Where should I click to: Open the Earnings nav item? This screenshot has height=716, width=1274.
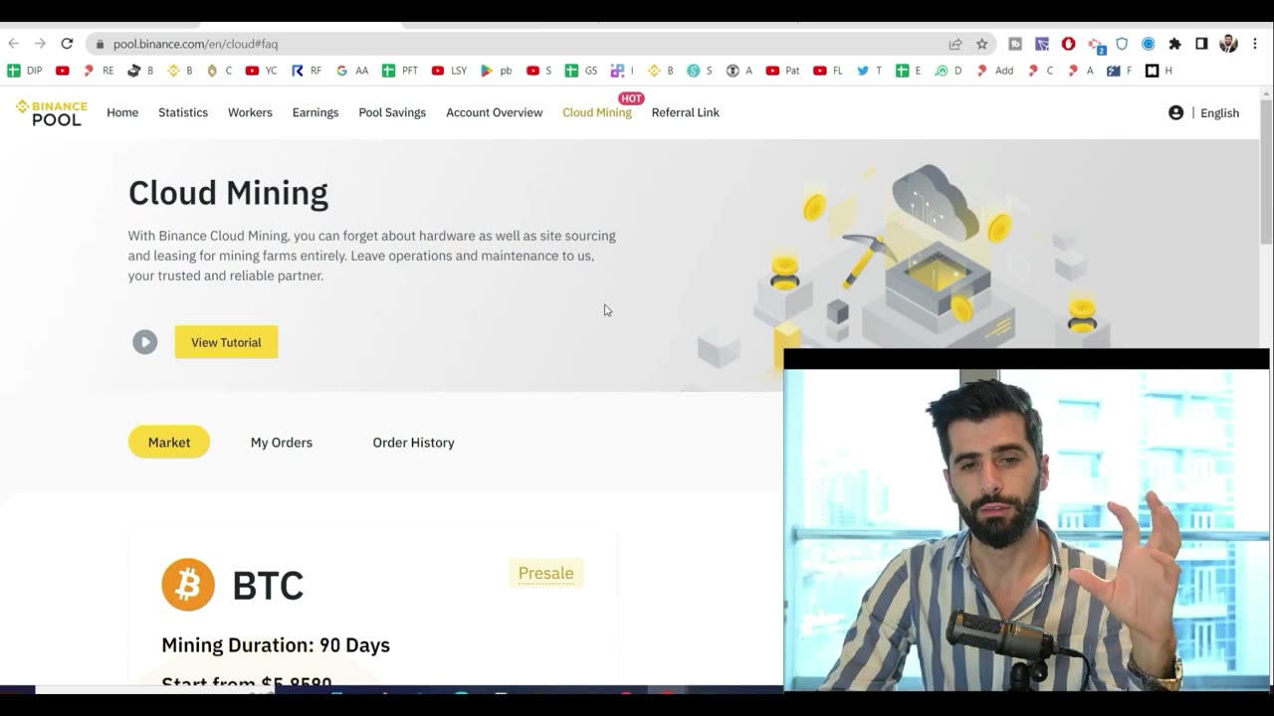[x=316, y=112]
